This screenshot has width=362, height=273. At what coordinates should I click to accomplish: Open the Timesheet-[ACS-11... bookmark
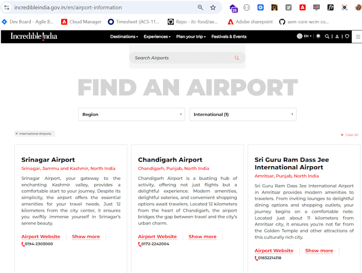click(x=134, y=22)
